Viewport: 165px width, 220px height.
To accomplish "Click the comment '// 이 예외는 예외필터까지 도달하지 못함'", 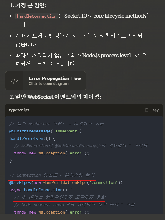I will click(60, 197).
